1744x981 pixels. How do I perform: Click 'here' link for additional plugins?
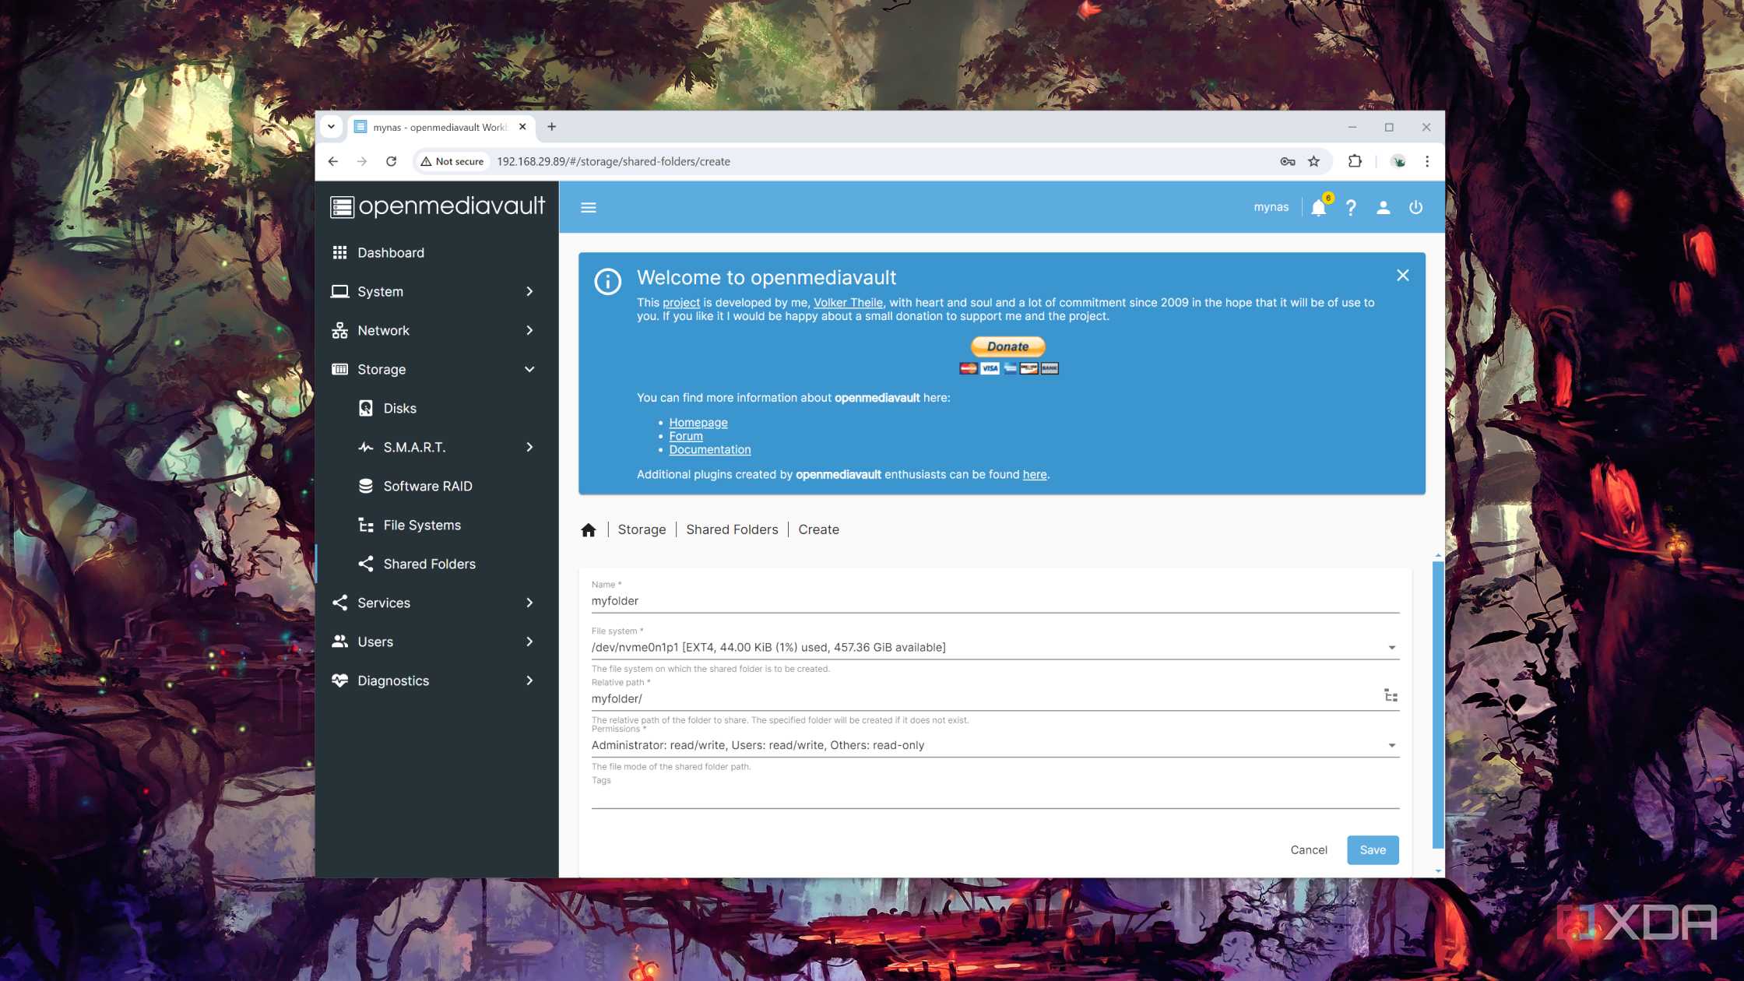click(x=1035, y=474)
